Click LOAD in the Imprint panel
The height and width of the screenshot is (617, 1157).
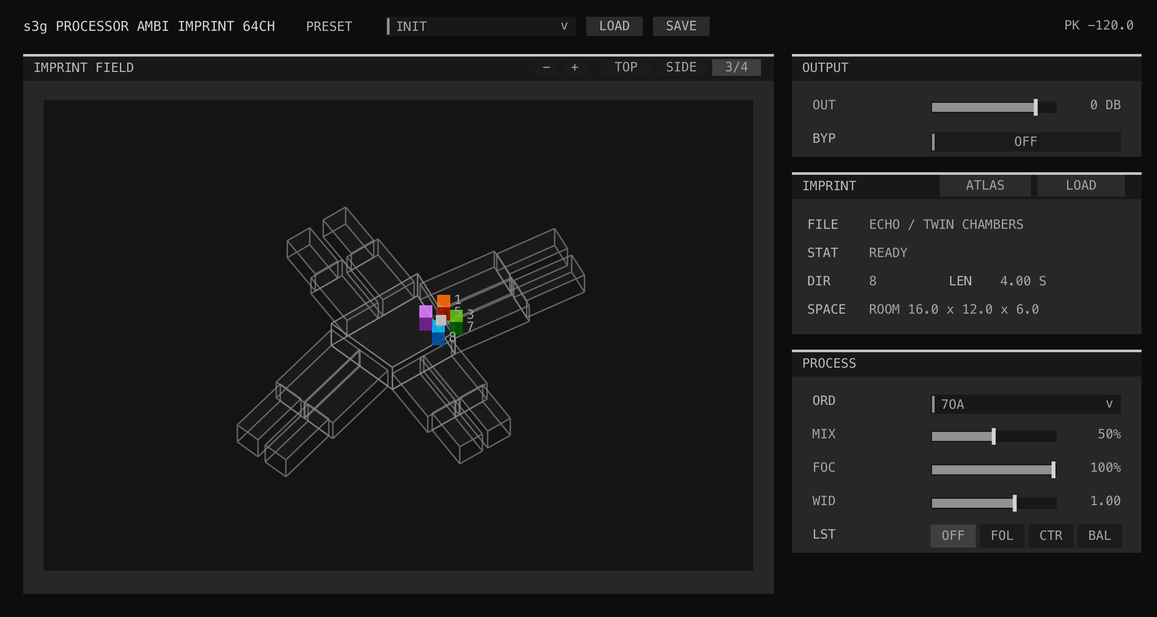point(1081,186)
